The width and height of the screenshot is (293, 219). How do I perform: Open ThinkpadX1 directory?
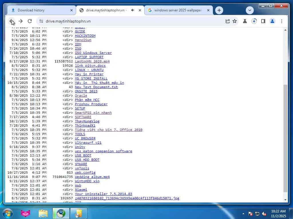(x=85, y=126)
